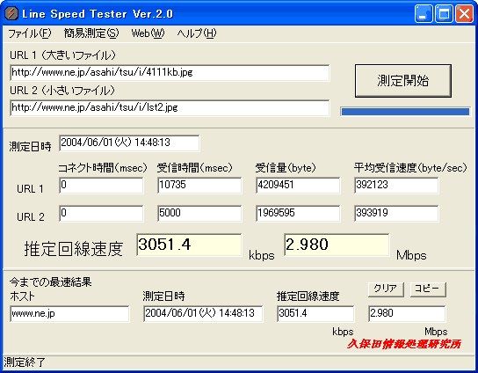Screen dimensions: 478x373
Task: Copy results with コピー button
Action: 428,289
